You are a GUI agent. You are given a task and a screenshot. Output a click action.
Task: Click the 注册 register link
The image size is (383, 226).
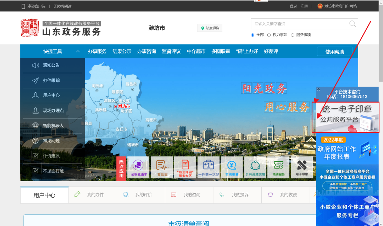pyautogui.click(x=304, y=6)
